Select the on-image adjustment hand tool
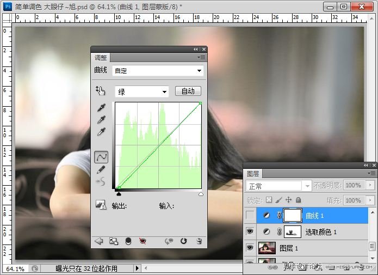The image size is (378, 275). [101, 91]
